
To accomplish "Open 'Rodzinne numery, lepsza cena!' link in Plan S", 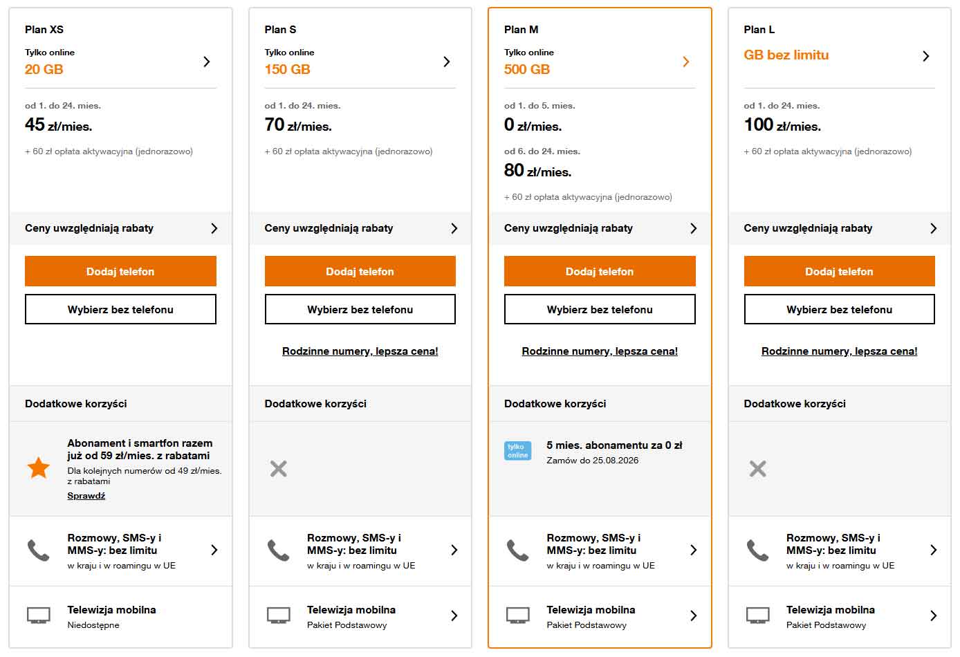I will click(x=360, y=351).
